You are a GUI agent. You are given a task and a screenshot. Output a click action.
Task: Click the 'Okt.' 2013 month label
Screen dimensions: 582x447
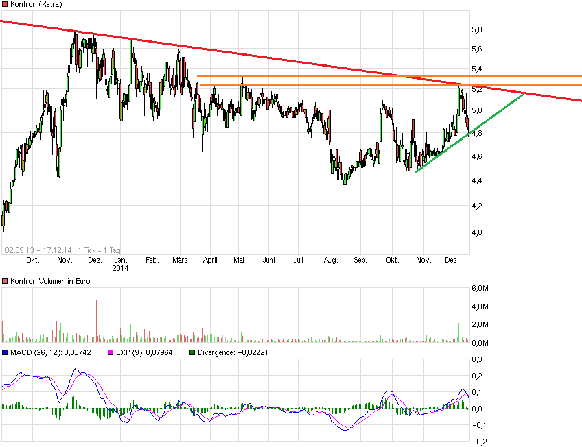[33, 261]
